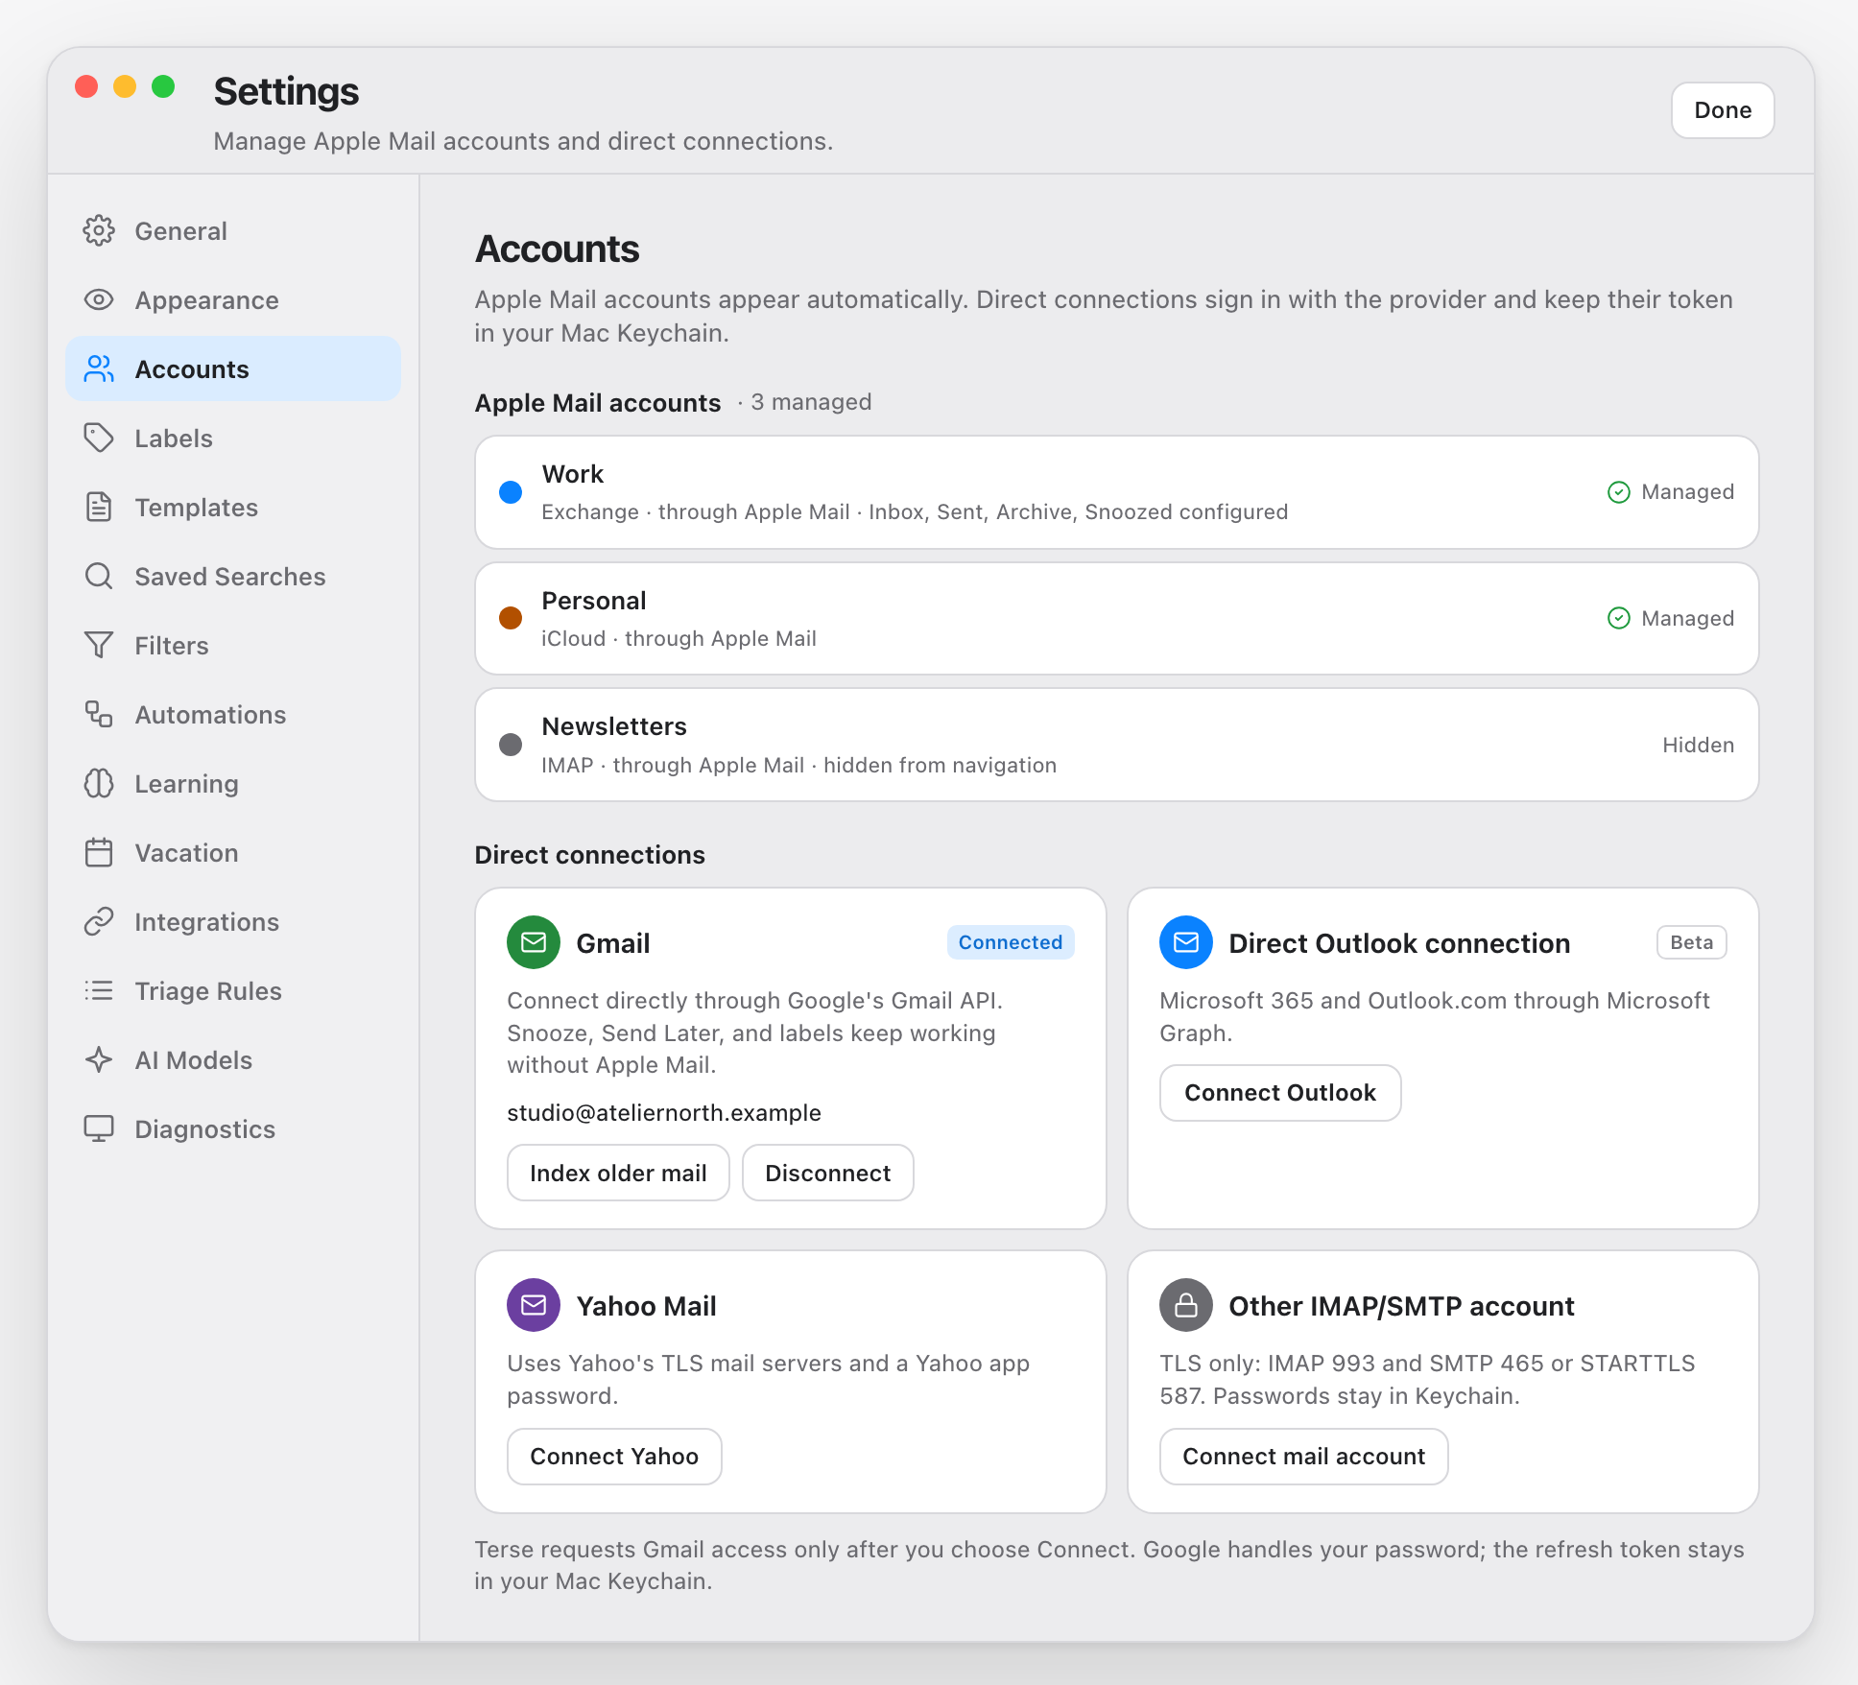1858x1685 pixels.
Task: Disconnect the Gmail account
Action: (828, 1174)
